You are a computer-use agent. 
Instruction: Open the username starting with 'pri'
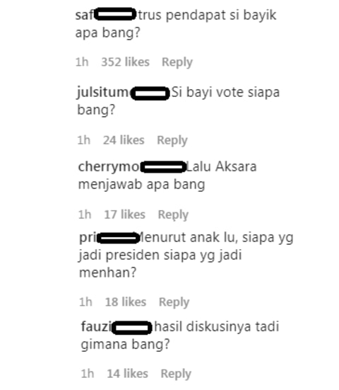[x=109, y=238]
